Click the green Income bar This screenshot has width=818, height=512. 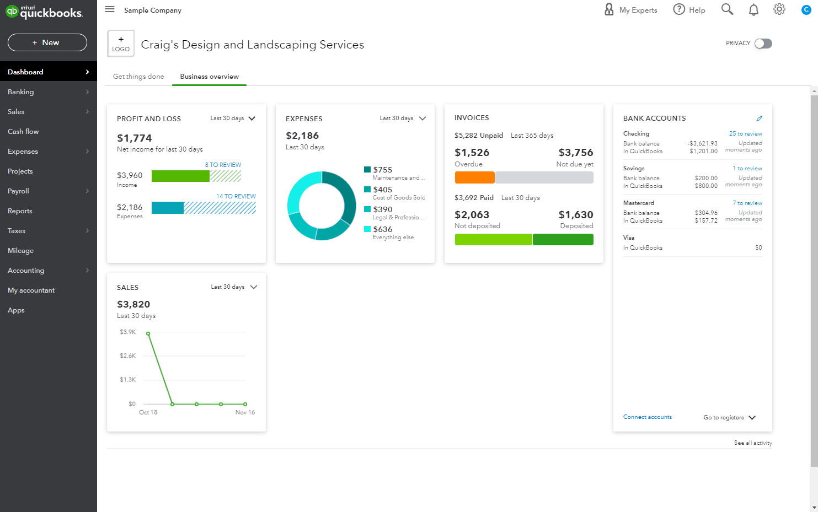pyautogui.click(x=180, y=176)
